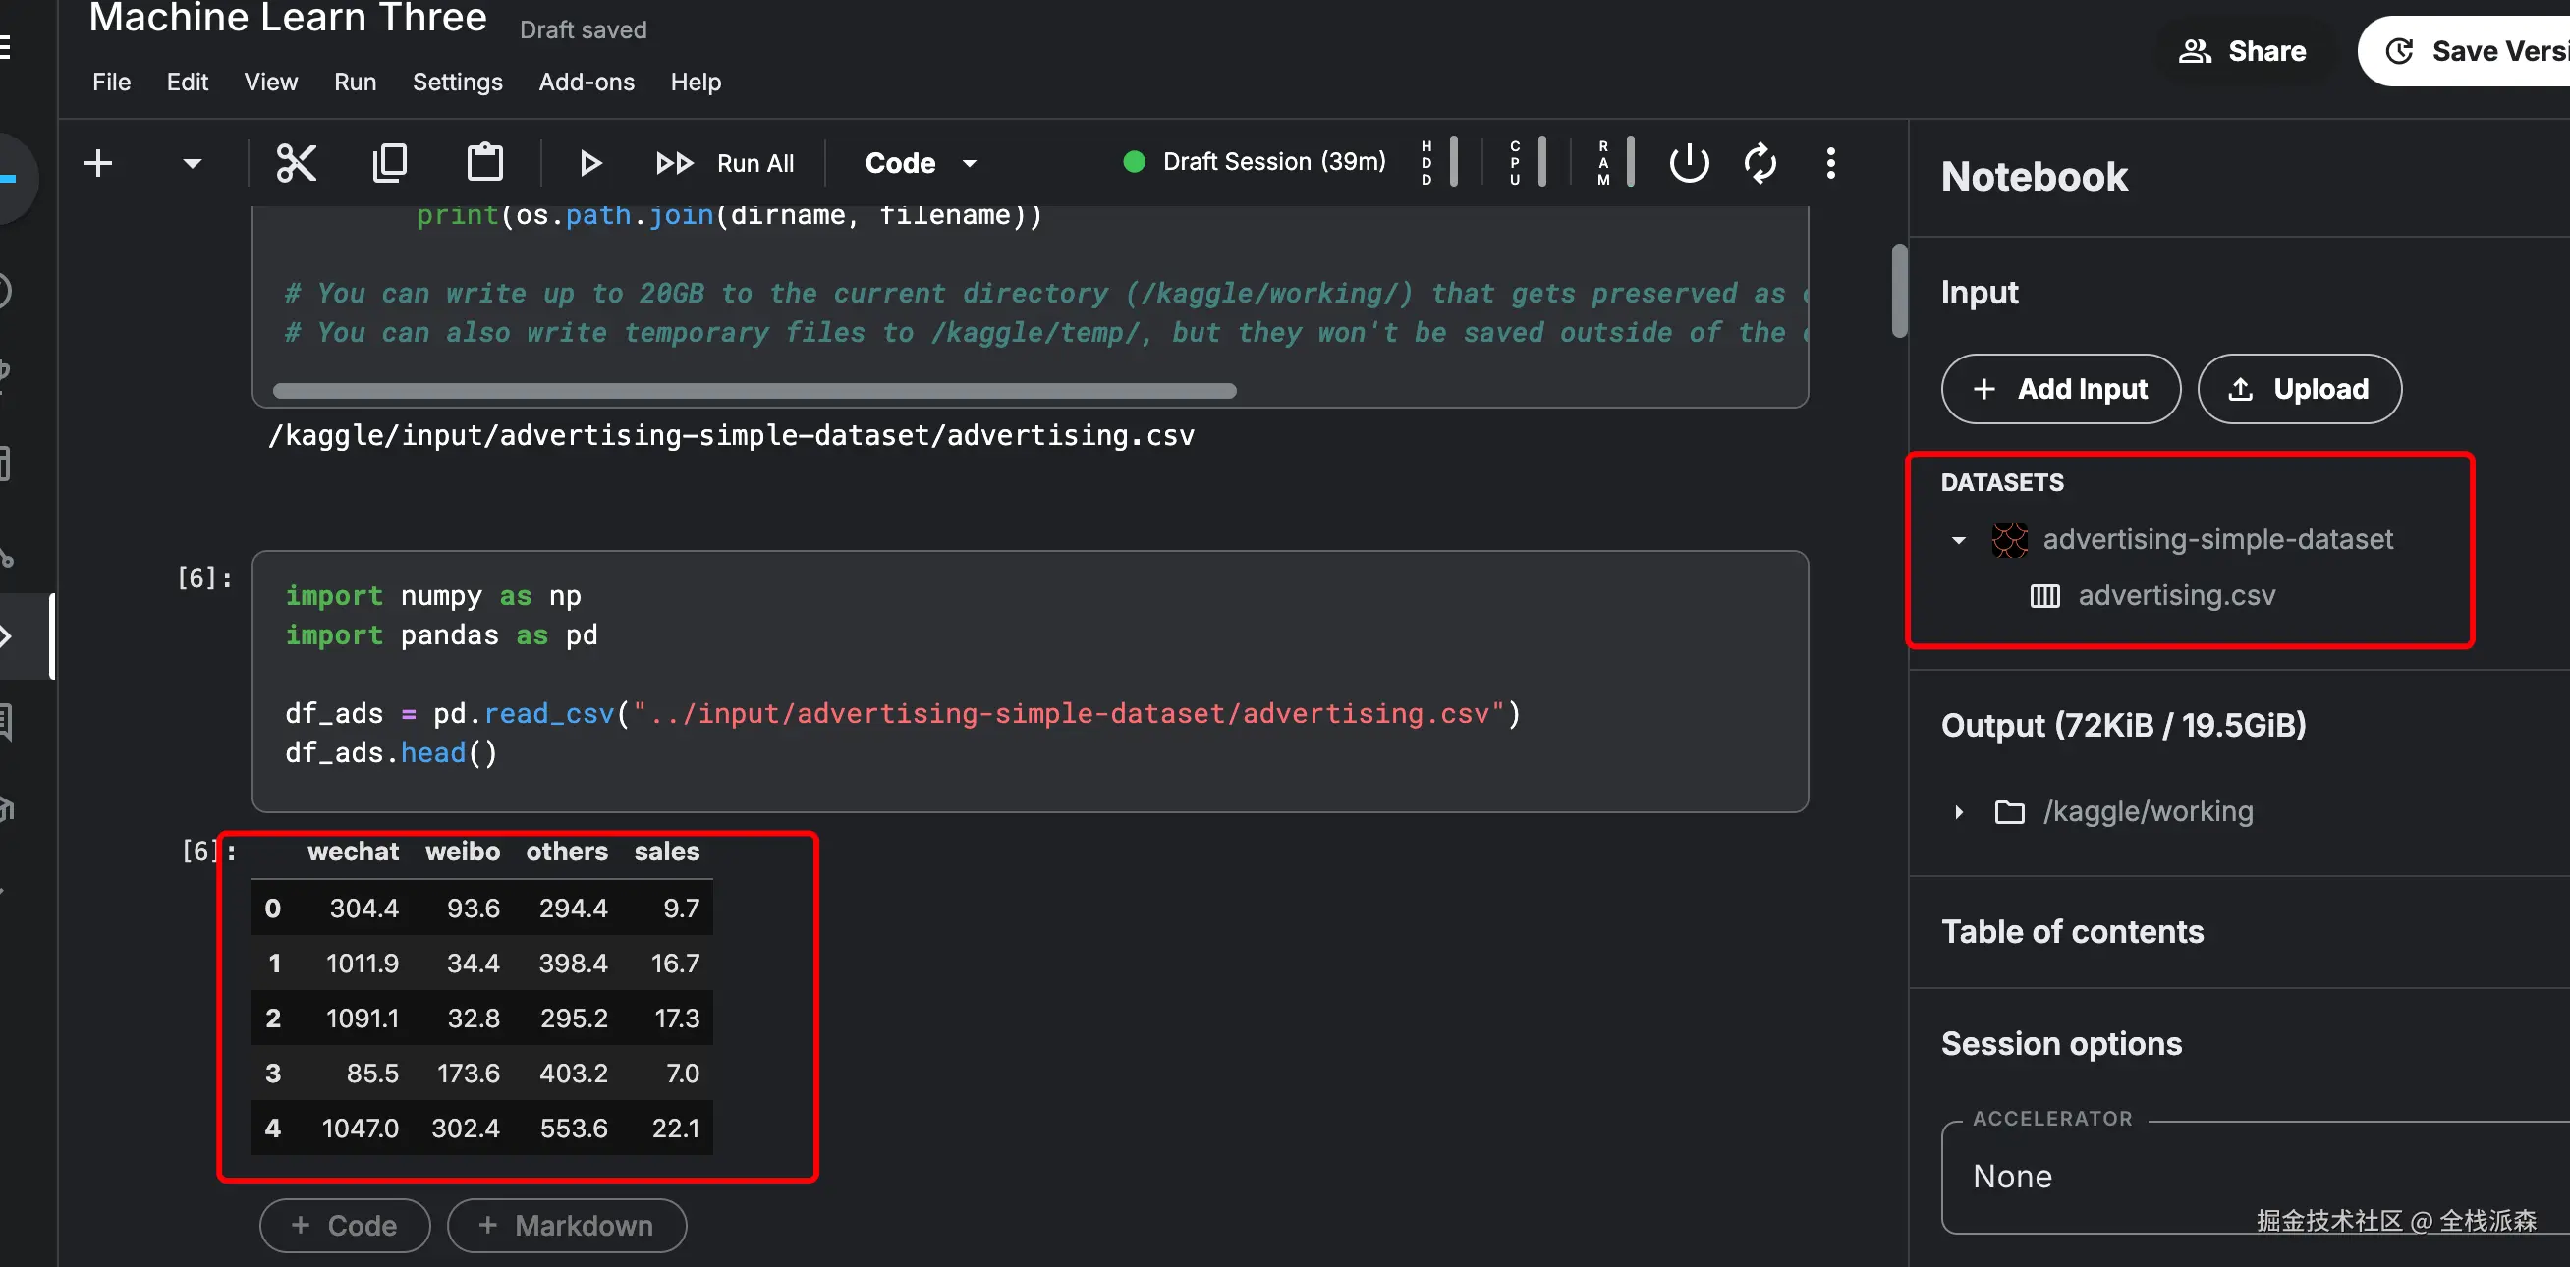The height and width of the screenshot is (1267, 2570).
Task: Select advertising.csv file in datasets
Action: click(2175, 594)
